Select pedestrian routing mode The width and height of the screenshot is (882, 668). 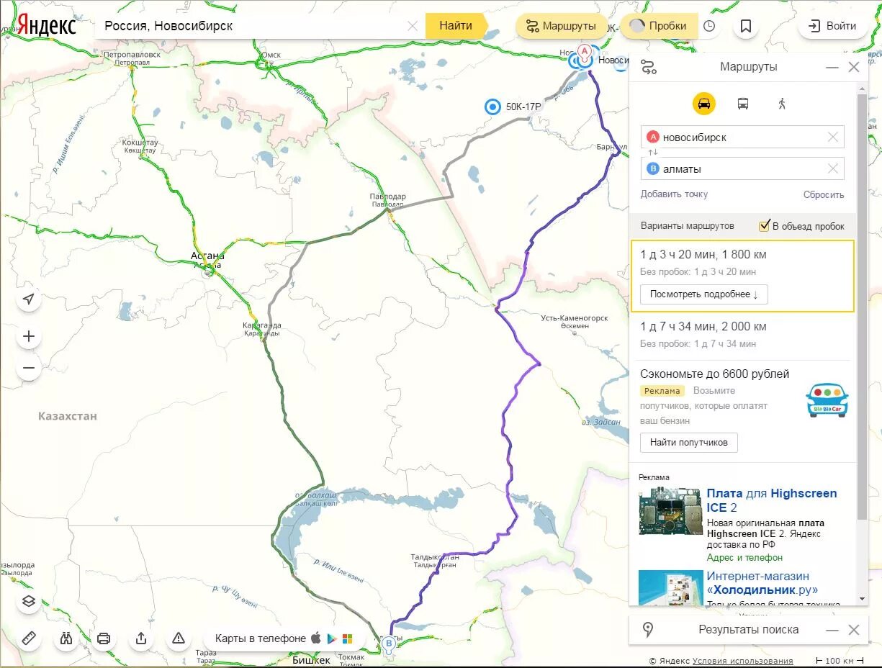tap(782, 104)
